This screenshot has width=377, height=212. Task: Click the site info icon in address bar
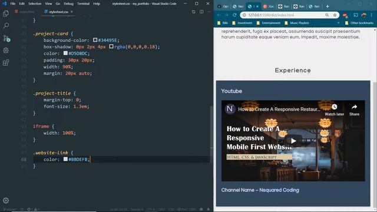coord(244,15)
